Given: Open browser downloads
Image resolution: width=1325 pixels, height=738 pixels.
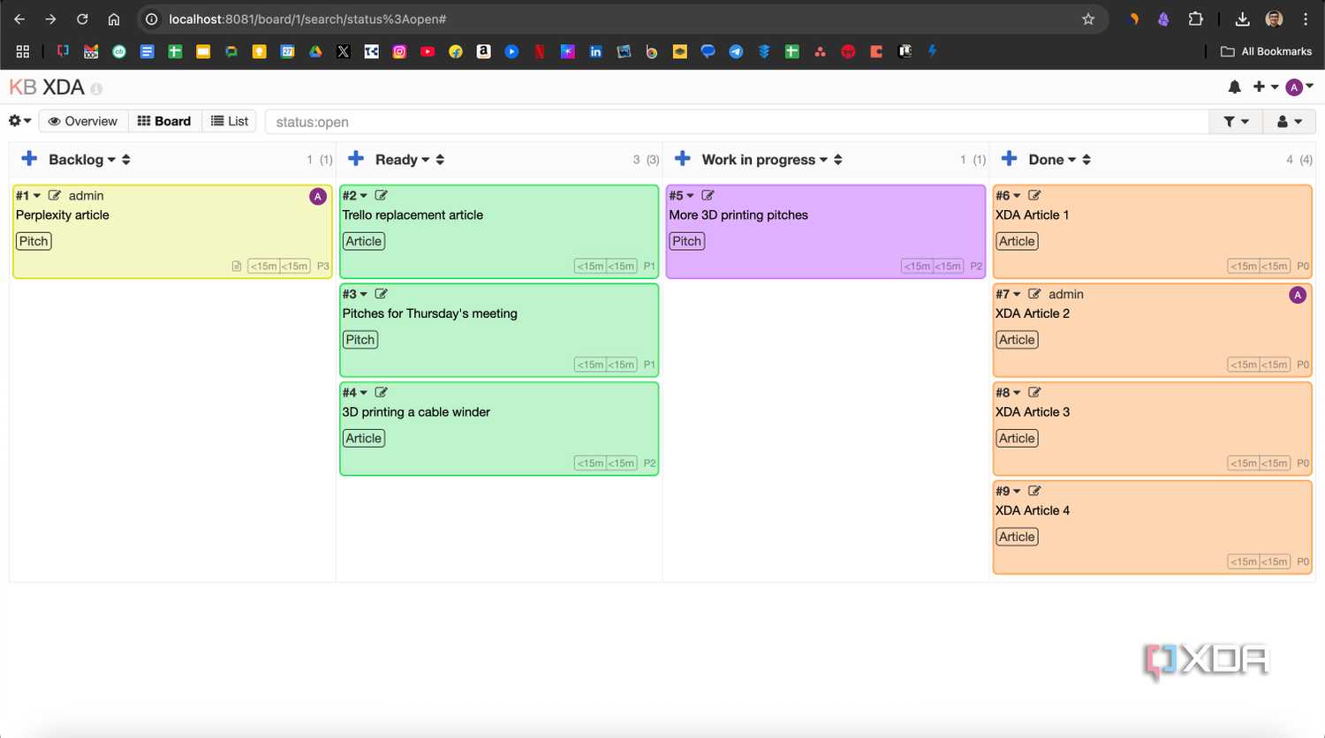Looking at the screenshot, I should [x=1242, y=19].
